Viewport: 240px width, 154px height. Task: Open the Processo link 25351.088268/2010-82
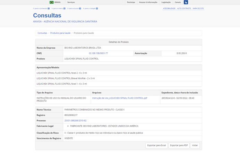click(x=75, y=121)
